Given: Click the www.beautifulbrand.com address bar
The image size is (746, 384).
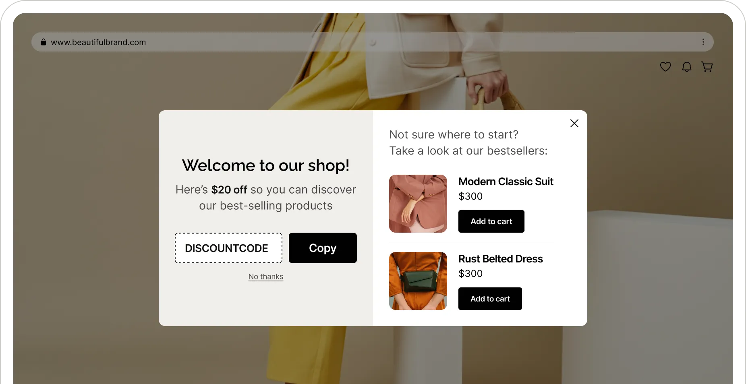Looking at the screenshot, I should tap(373, 42).
